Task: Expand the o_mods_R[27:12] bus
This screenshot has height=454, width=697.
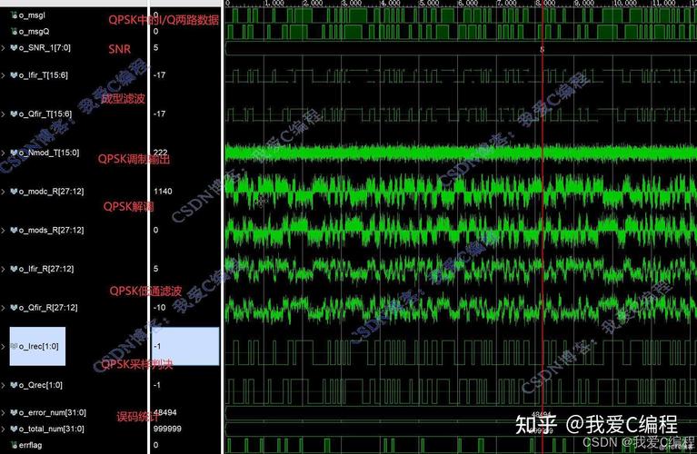Action: pos(3,230)
